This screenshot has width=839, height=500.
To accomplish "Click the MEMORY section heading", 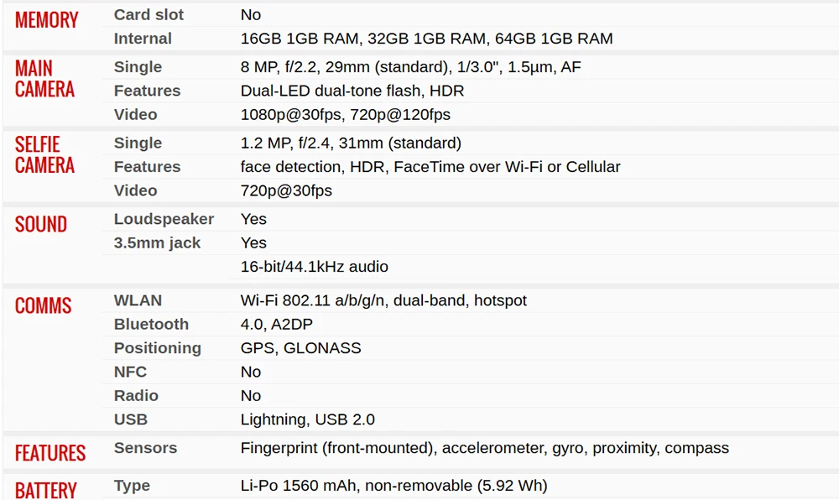I will coord(46,20).
